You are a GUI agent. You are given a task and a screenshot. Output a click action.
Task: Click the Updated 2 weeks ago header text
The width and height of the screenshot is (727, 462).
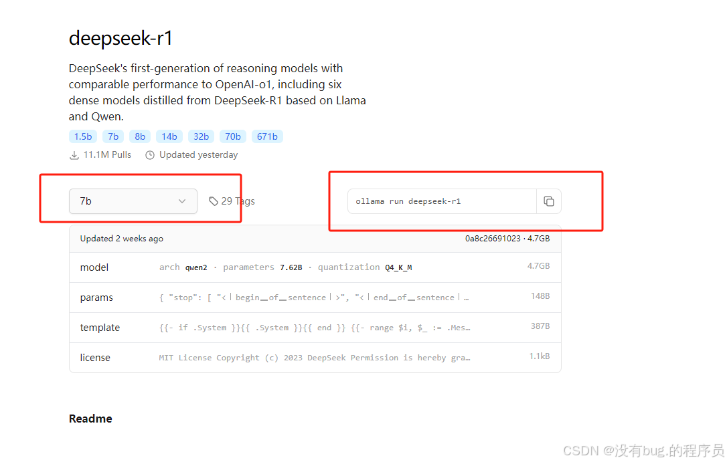pyautogui.click(x=121, y=239)
